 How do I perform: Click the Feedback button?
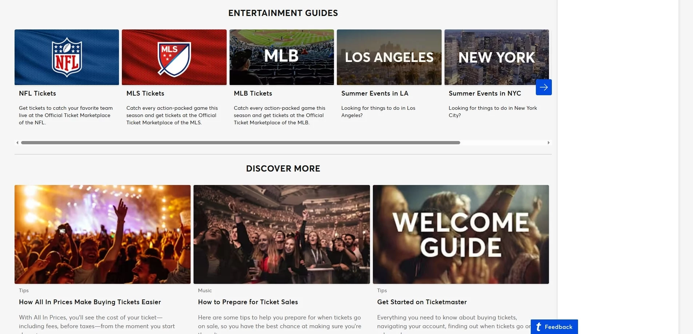click(554, 327)
